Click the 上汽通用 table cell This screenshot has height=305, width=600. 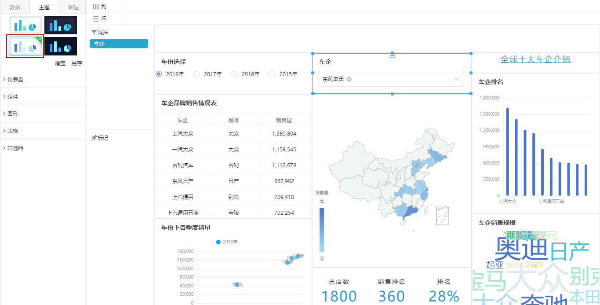coord(182,197)
